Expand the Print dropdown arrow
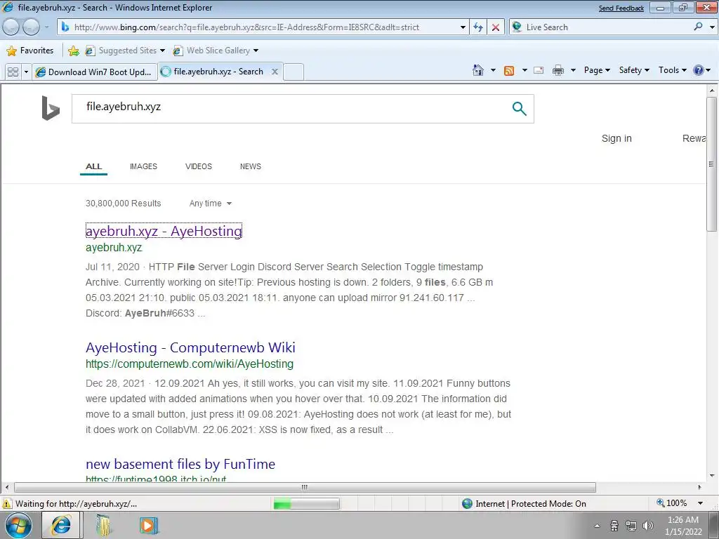This screenshot has height=539, width=719. coord(573,70)
